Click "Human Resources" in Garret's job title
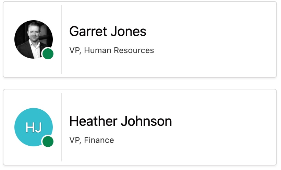The image size is (281, 170). pyautogui.click(x=119, y=51)
